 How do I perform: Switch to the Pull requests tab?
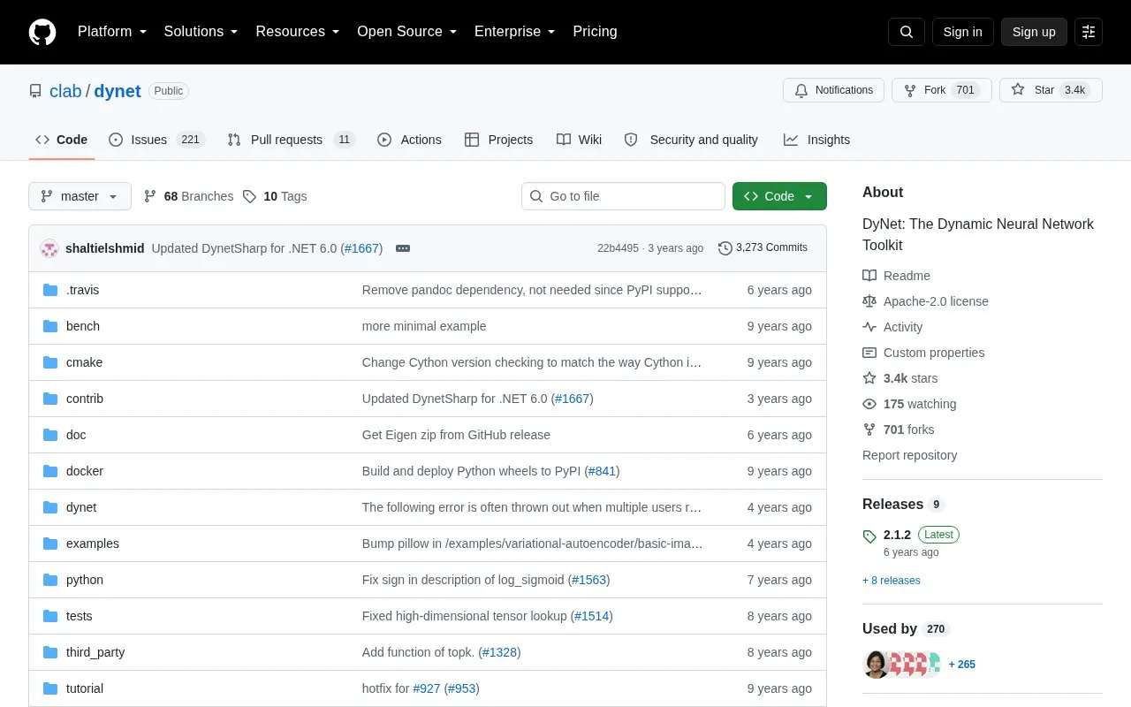(x=291, y=140)
